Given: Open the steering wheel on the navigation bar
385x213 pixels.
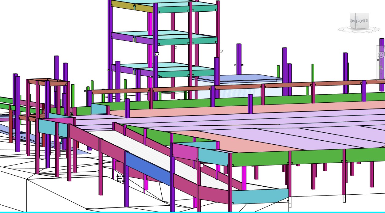Looking at the screenshot, I should click(381, 55).
